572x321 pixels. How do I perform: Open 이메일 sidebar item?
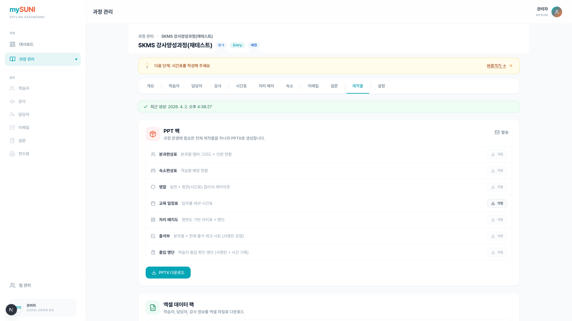43,128
